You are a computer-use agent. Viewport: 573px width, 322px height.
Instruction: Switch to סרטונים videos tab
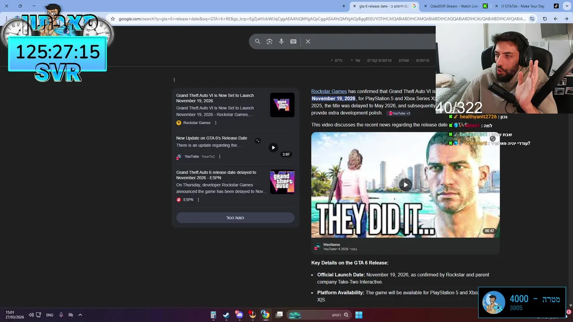click(423, 60)
